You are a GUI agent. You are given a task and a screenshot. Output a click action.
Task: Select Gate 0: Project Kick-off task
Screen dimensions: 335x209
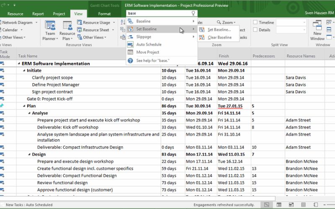(x=49, y=99)
